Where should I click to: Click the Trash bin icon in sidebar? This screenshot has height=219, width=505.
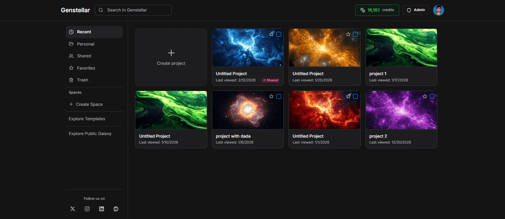point(71,80)
